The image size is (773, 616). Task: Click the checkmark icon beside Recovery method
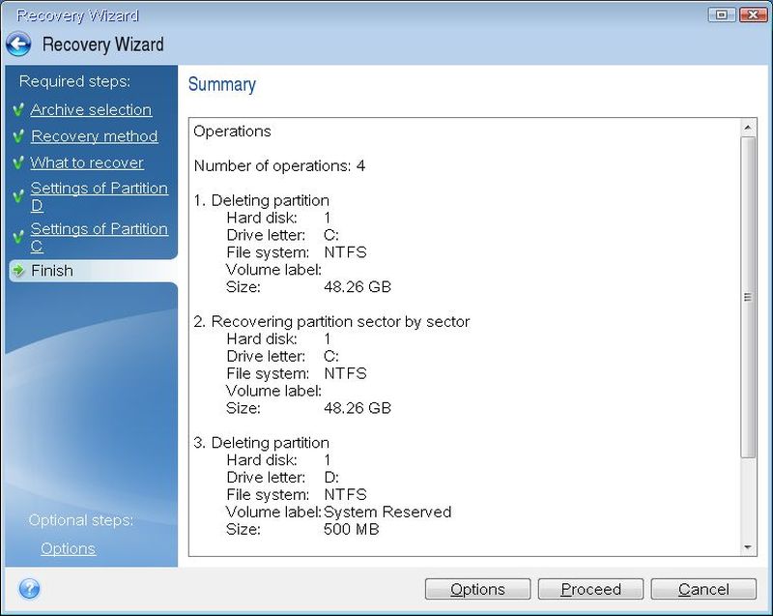pos(18,136)
